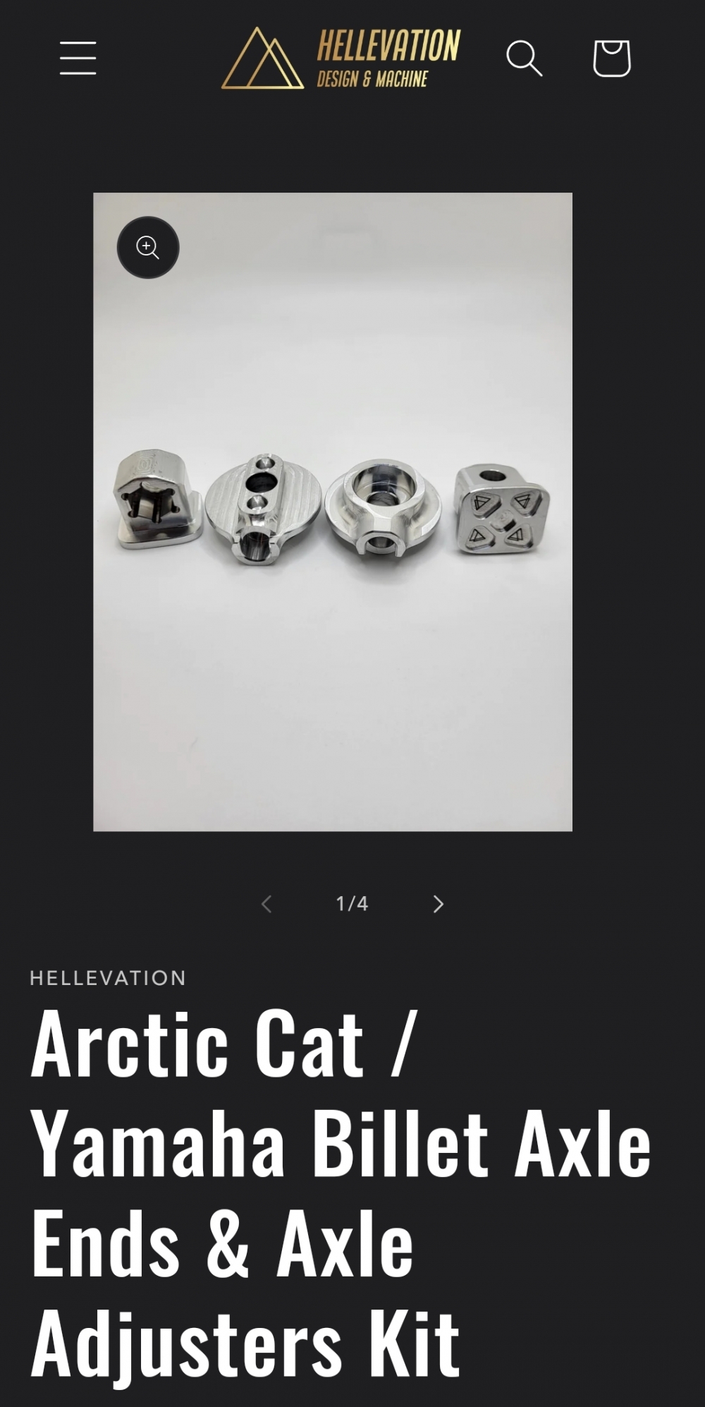Click the third round axle part in photo
The height and width of the screenshot is (1407, 705).
pyautogui.click(x=383, y=508)
